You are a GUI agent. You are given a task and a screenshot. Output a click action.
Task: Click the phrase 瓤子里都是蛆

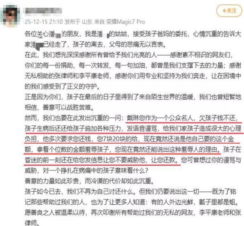217,202
